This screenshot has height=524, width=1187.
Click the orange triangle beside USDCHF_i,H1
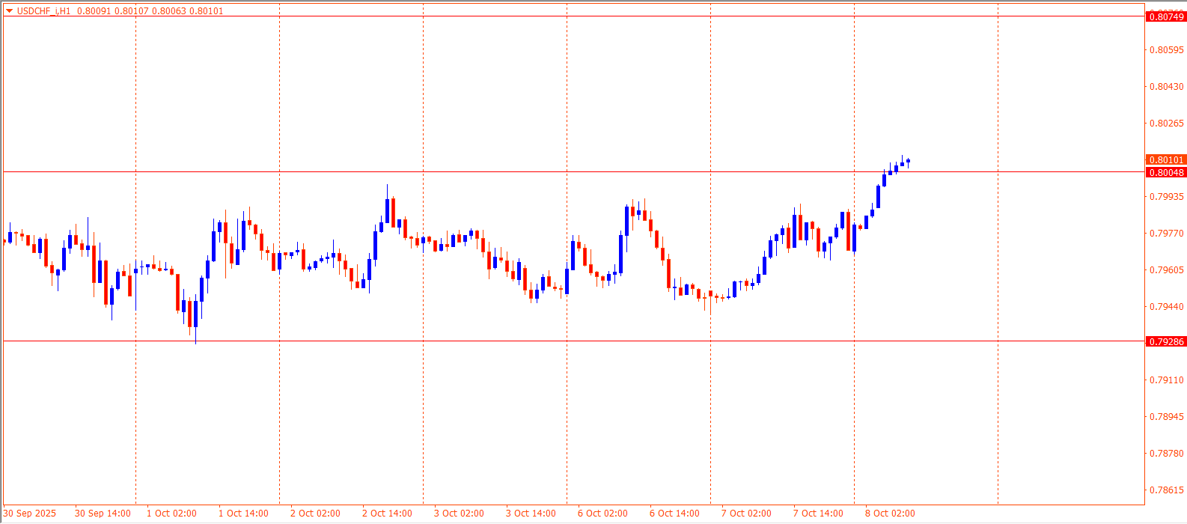point(9,11)
